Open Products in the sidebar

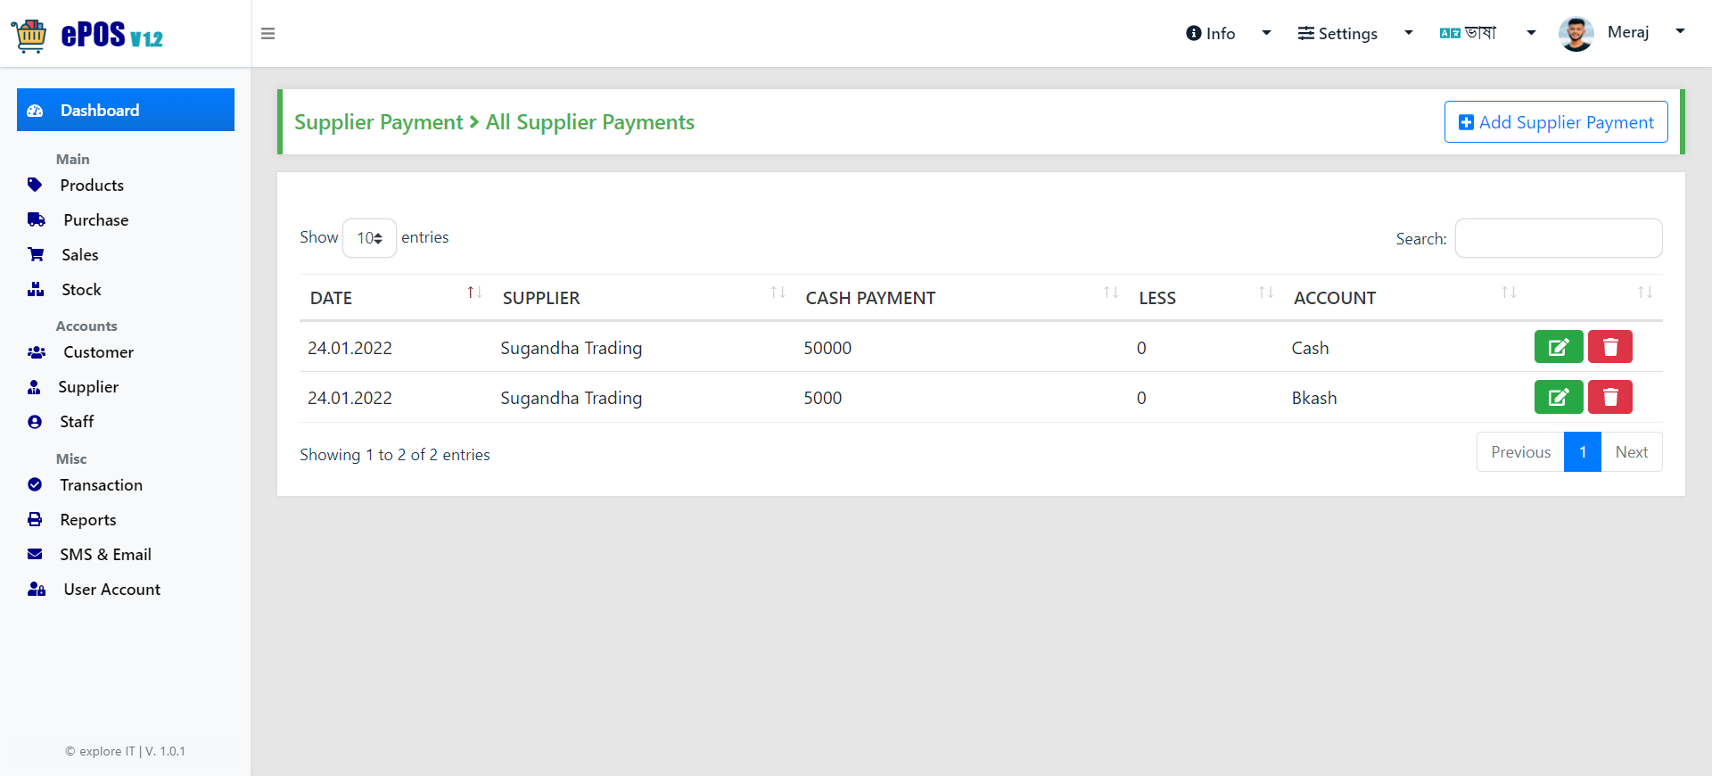pos(92,186)
